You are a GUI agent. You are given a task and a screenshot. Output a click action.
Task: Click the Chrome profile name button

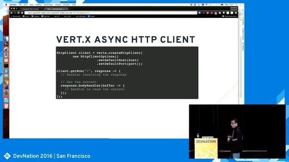pyautogui.click(x=234, y=9)
